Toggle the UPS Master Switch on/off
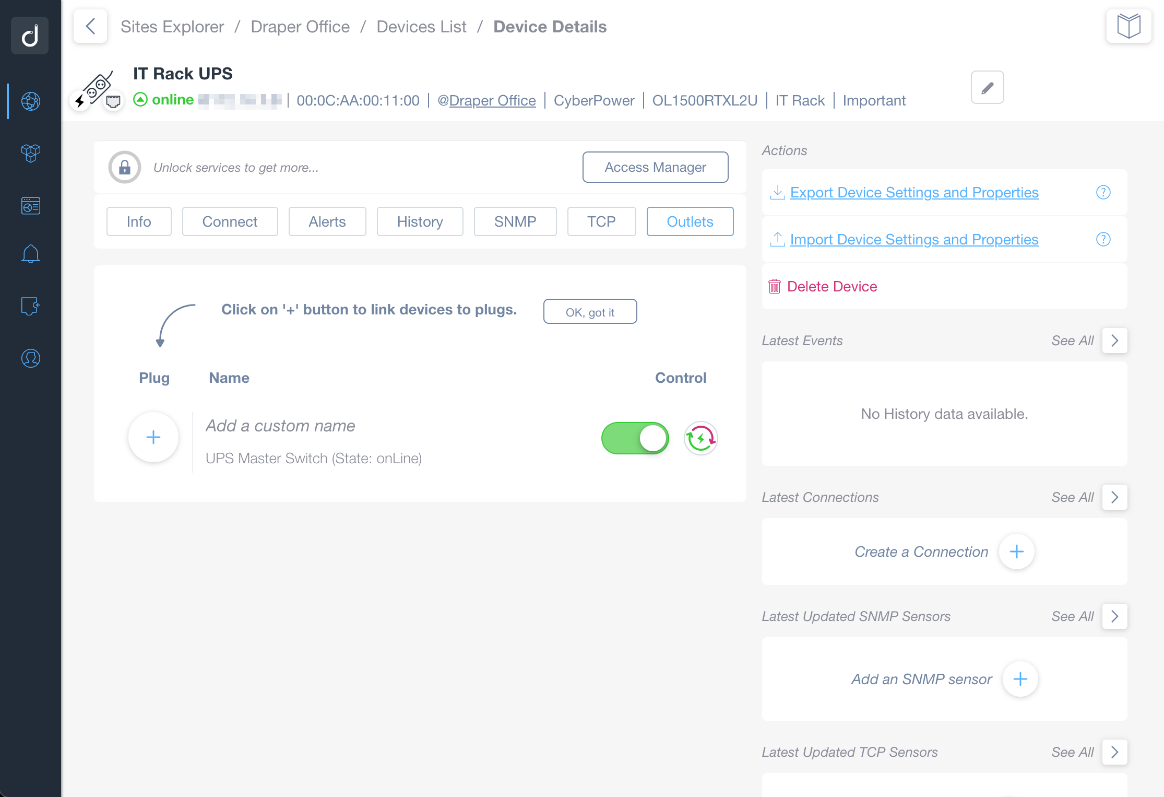Image resolution: width=1164 pixels, height=797 pixels. tap(635, 438)
